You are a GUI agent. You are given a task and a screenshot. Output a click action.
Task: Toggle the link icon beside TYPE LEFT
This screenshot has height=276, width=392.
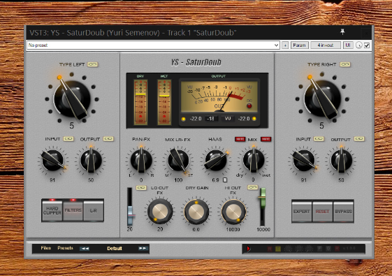[x=92, y=64]
